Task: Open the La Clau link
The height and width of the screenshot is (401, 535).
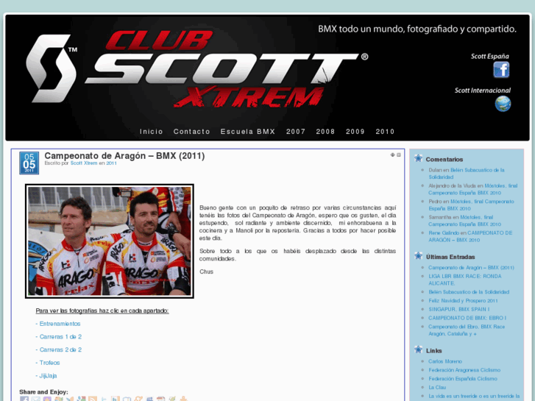Action: pos(437,387)
